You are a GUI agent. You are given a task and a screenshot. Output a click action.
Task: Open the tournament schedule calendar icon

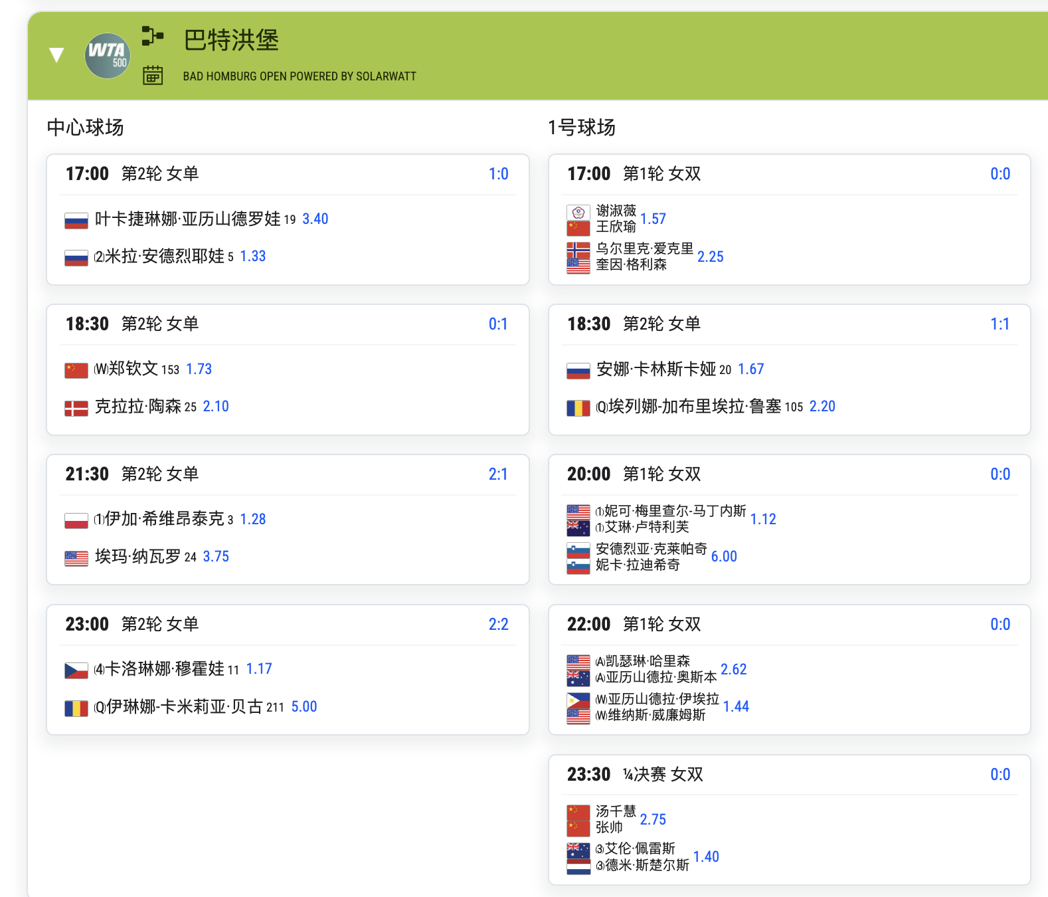pos(153,74)
